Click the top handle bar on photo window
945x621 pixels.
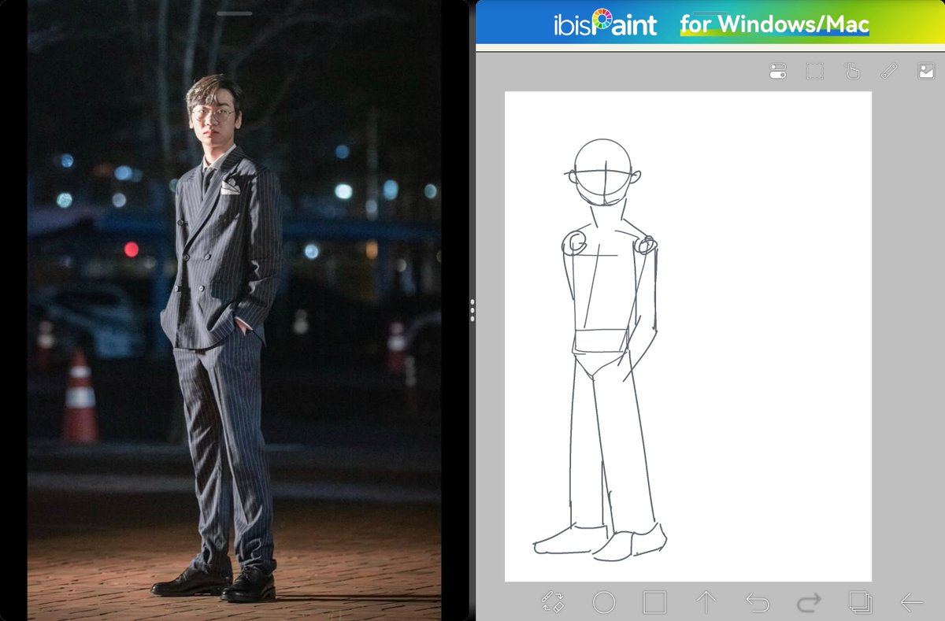click(x=235, y=13)
